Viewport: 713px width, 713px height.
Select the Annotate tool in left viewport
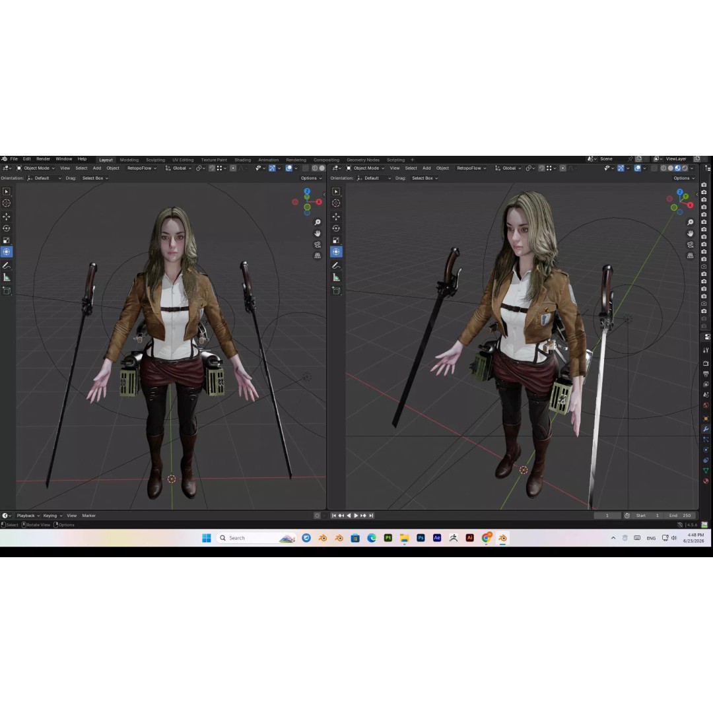tap(7, 265)
